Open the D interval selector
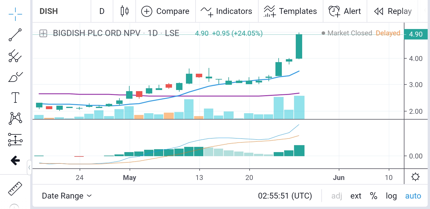This screenshot has width=430, height=209. coord(102,11)
